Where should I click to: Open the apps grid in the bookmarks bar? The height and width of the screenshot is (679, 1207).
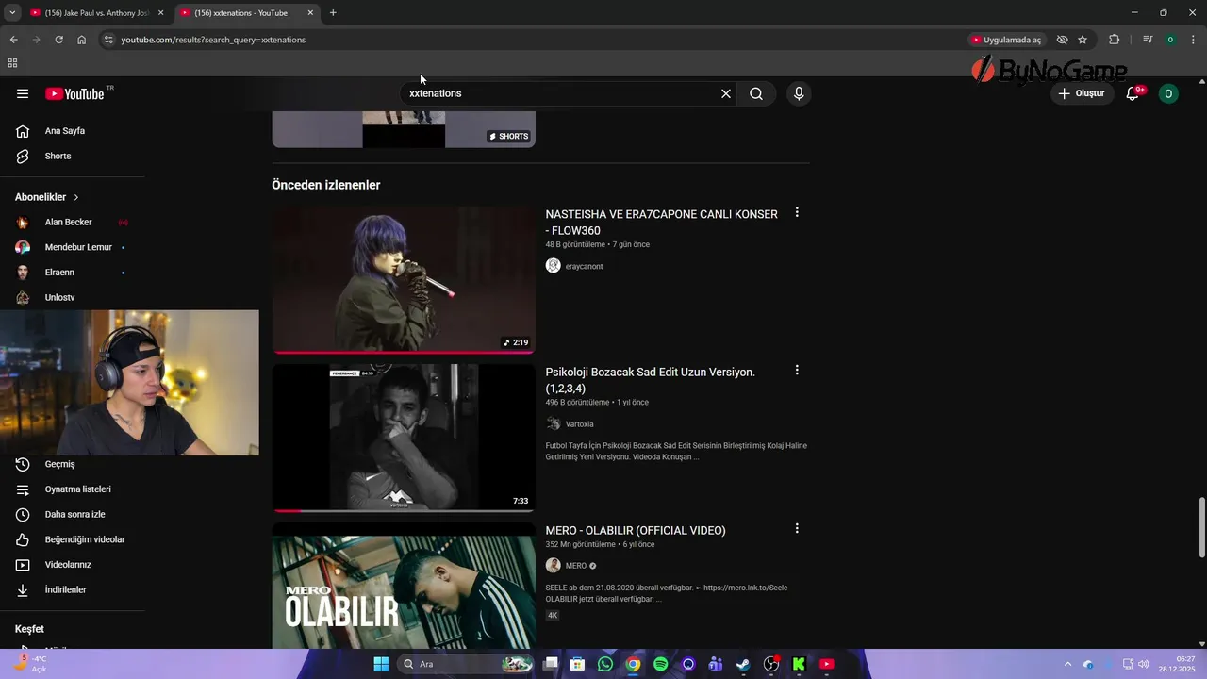tap(12, 63)
